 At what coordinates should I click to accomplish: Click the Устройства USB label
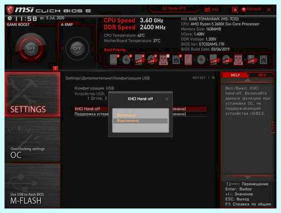coord(90,93)
